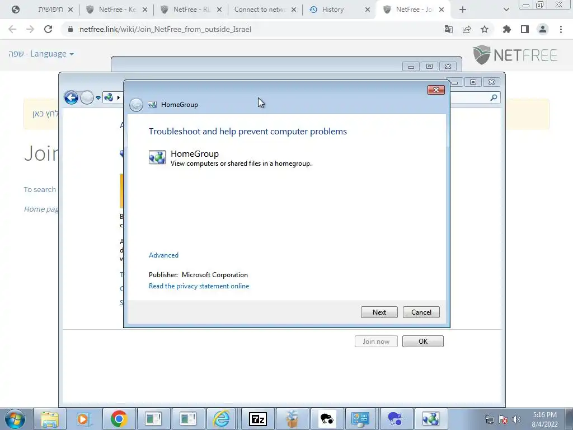The image size is (573, 430).
Task: Expand the address bar breadcrumb arrow
Action: point(119,97)
